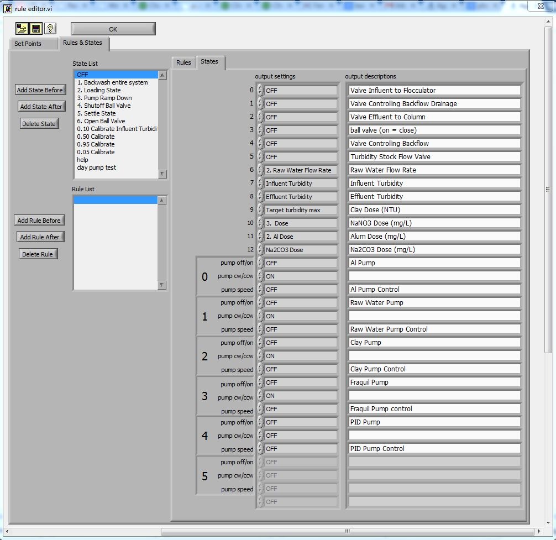
Task: Click Add State Before button
Action: pos(40,90)
